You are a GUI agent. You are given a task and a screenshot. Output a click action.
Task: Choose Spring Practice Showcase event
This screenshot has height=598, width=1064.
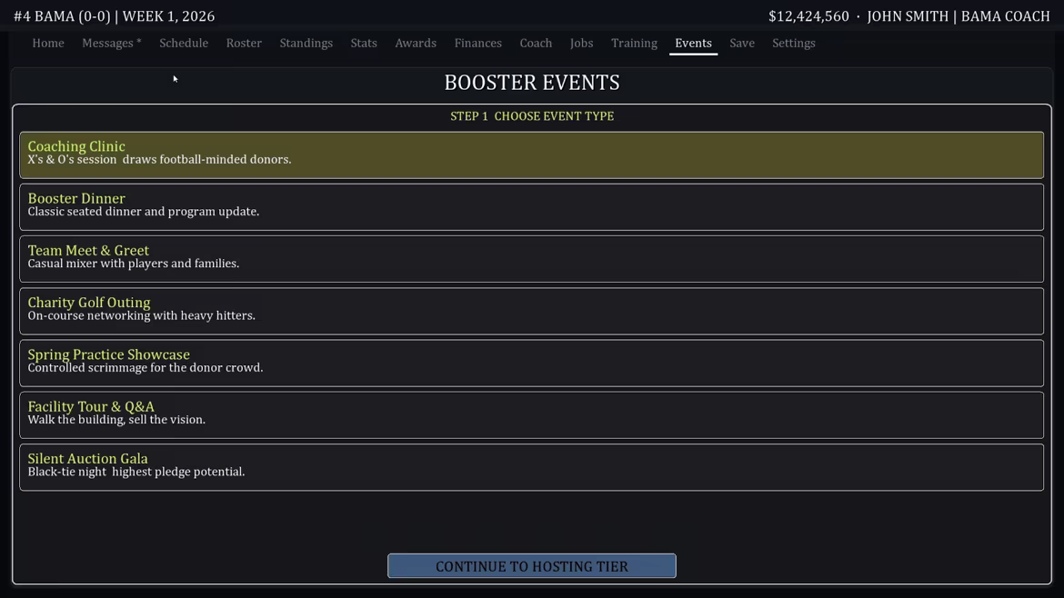pyautogui.click(x=531, y=363)
